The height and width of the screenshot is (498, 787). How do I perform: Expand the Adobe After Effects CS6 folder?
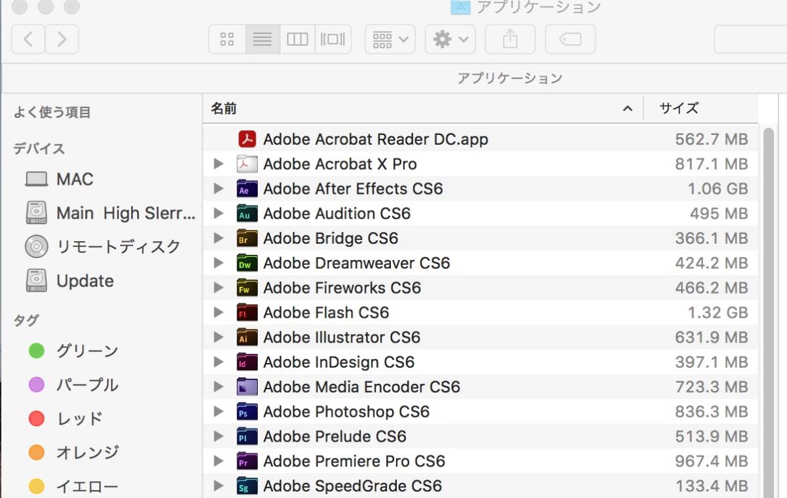tap(219, 189)
